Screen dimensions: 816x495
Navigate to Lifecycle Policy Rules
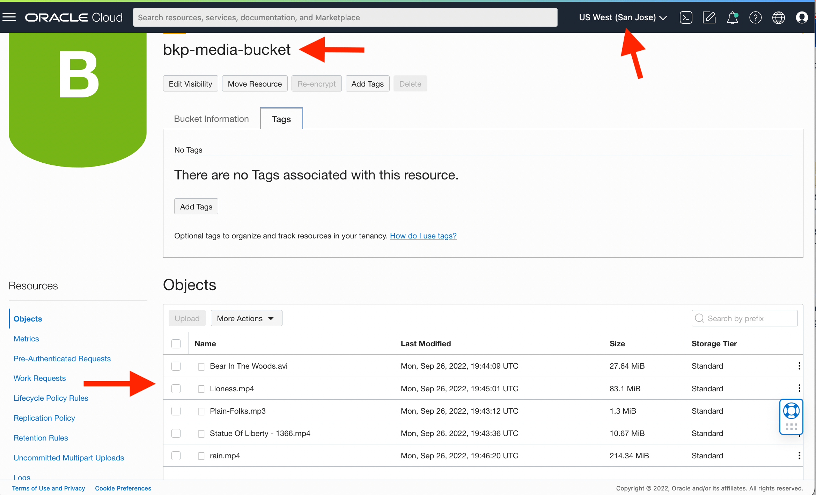pyautogui.click(x=51, y=398)
